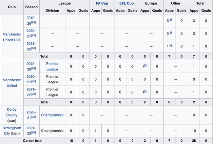Follow the Derby County link
This screenshot has width=213, height=144.
(x=12, y=112)
